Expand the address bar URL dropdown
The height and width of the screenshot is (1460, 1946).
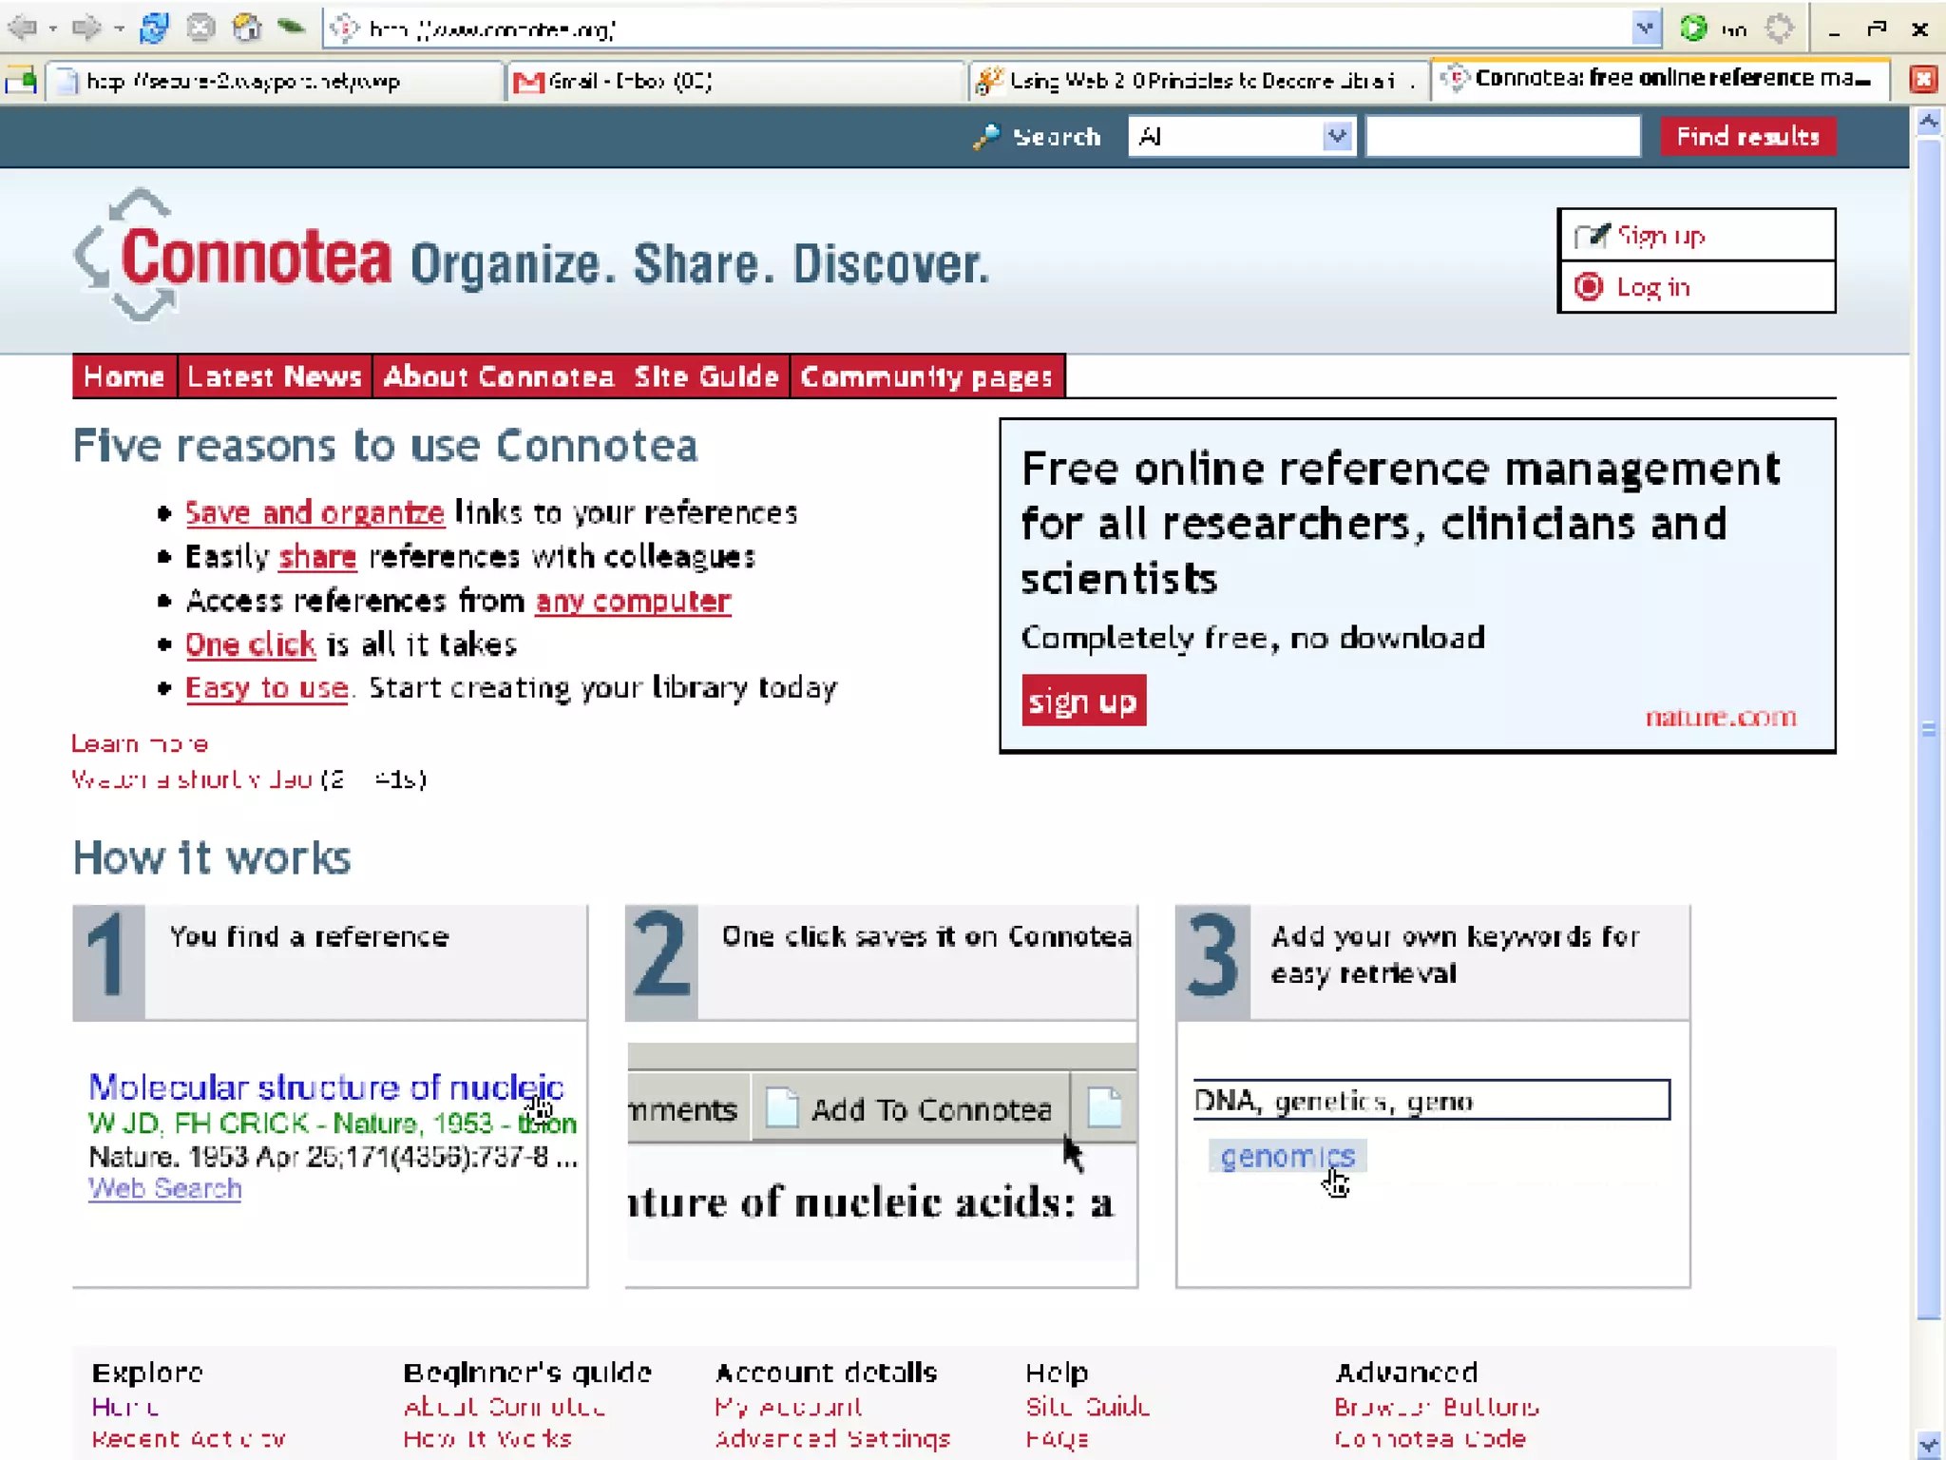point(1645,29)
